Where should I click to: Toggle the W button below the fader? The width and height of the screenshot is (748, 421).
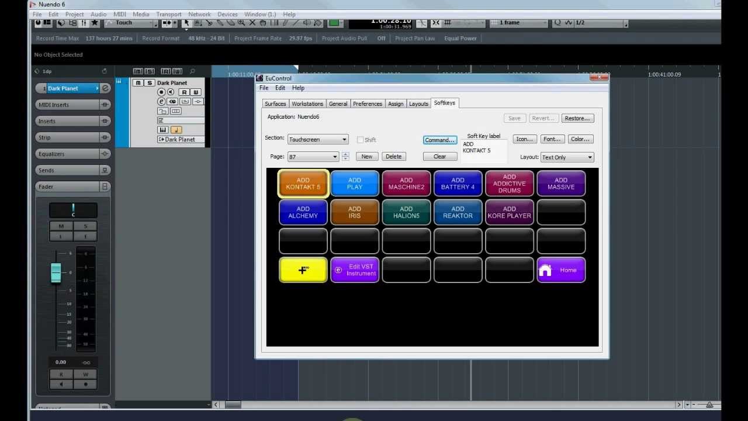(x=85, y=374)
